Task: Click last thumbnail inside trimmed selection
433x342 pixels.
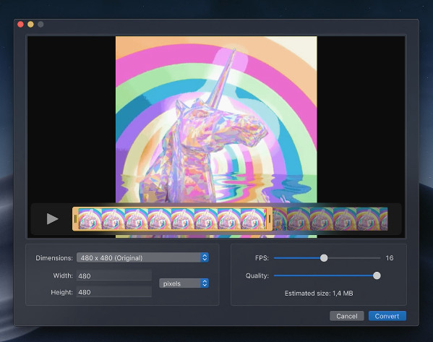Action: 252,219
